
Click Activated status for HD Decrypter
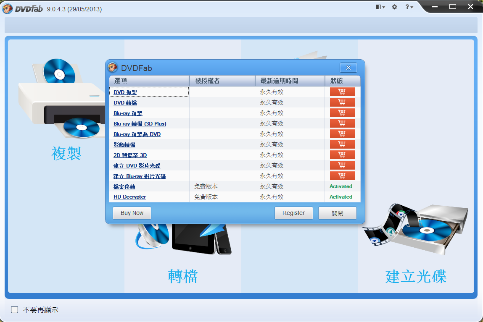tap(340, 197)
